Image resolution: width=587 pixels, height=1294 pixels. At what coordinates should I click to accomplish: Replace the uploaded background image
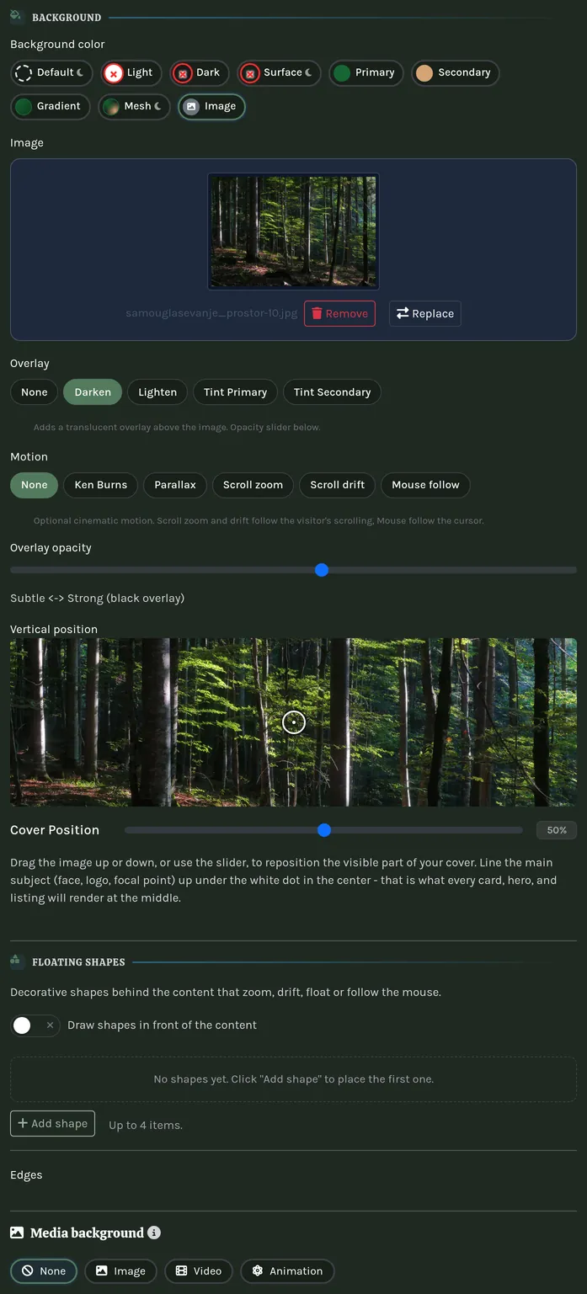(425, 313)
